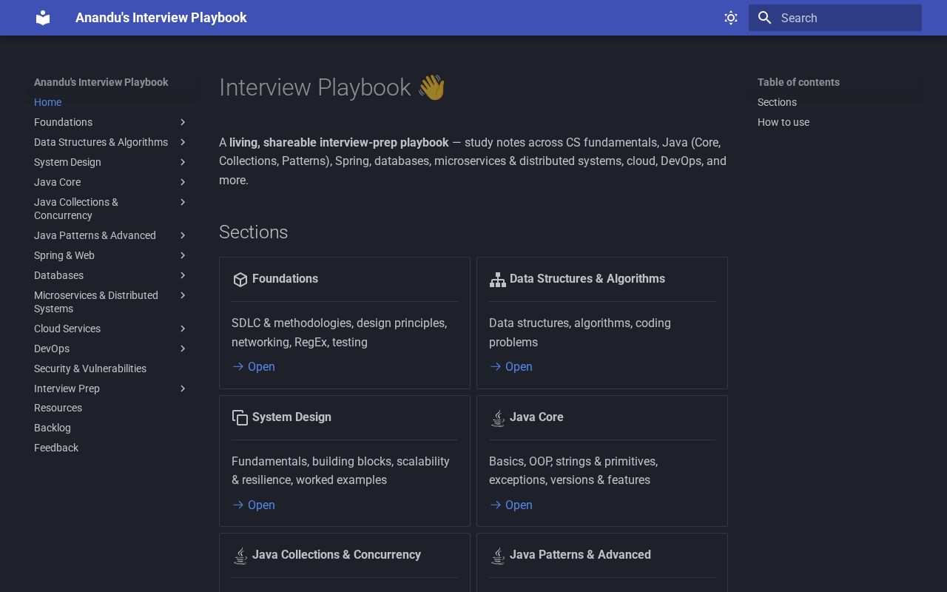Click the Data Structures card sitemap icon
The height and width of the screenshot is (592, 947).
click(498, 279)
